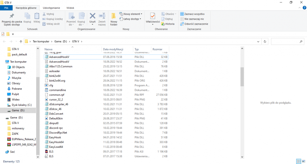
Task: Open Nowy element dropdown
Action: point(131,14)
